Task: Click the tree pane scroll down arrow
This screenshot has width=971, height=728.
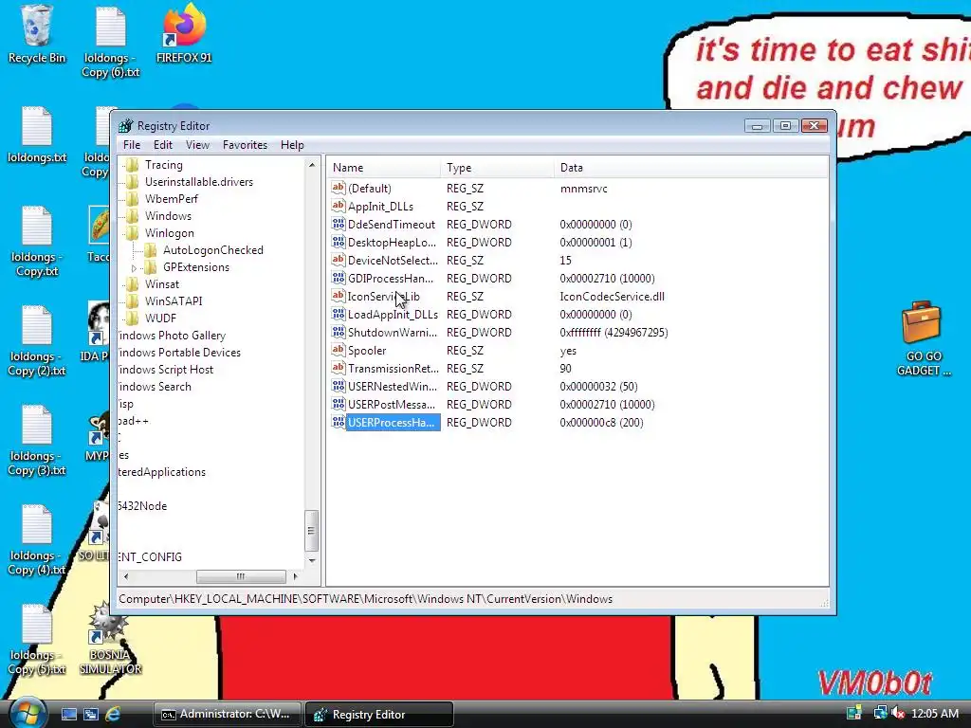Action: pyautogui.click(x=312, y=560)
